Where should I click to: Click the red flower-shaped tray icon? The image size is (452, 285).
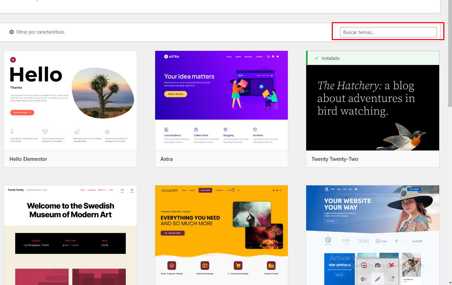392,265
